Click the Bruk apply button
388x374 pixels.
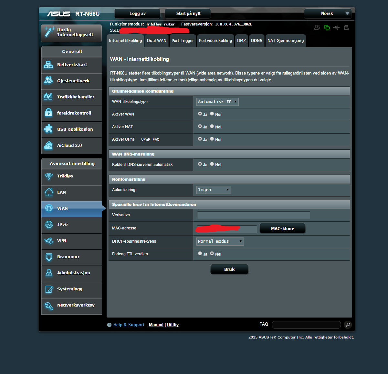click(x=229, y=269)
